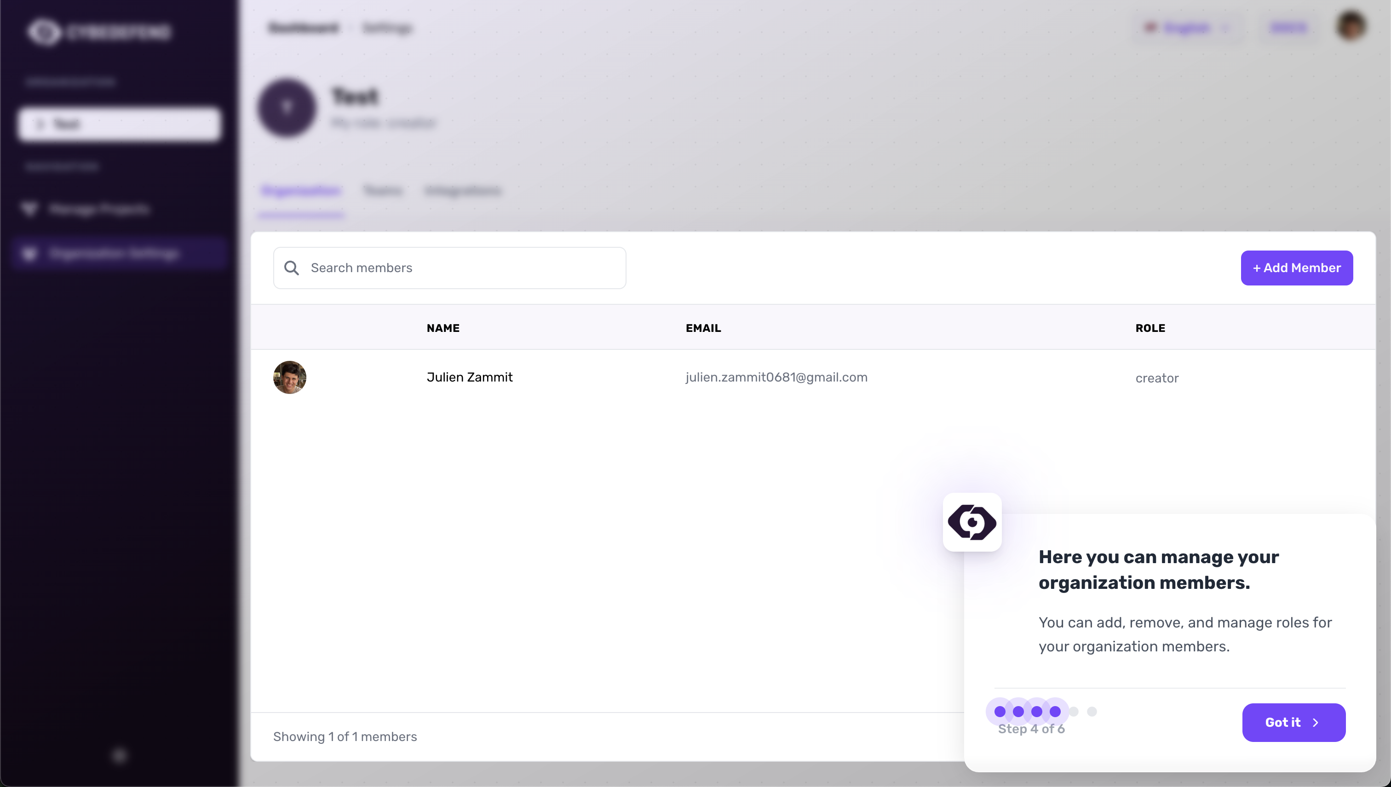Click the magnifier icon in member search

pyautogui.click(x=292, y=268)
